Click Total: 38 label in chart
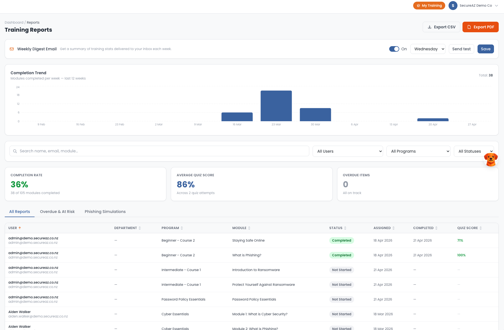504x330 pixels. pyautogui.click(x=486, y=75)
